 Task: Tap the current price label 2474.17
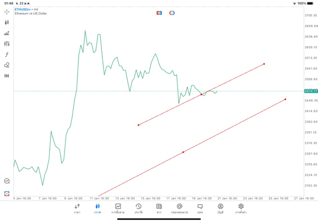[311, 91]
